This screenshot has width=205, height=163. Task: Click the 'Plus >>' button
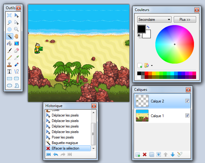pyautogui.click(x=185, y=20)
